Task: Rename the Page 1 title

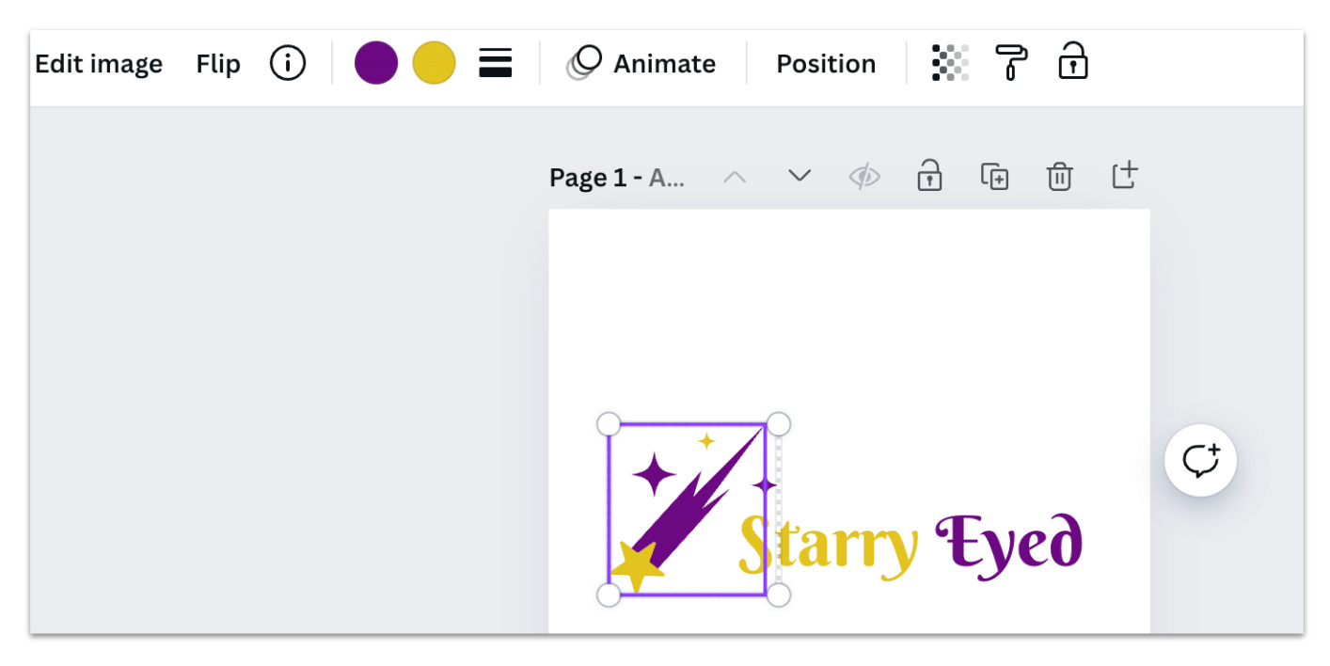Action: [617, 177]
